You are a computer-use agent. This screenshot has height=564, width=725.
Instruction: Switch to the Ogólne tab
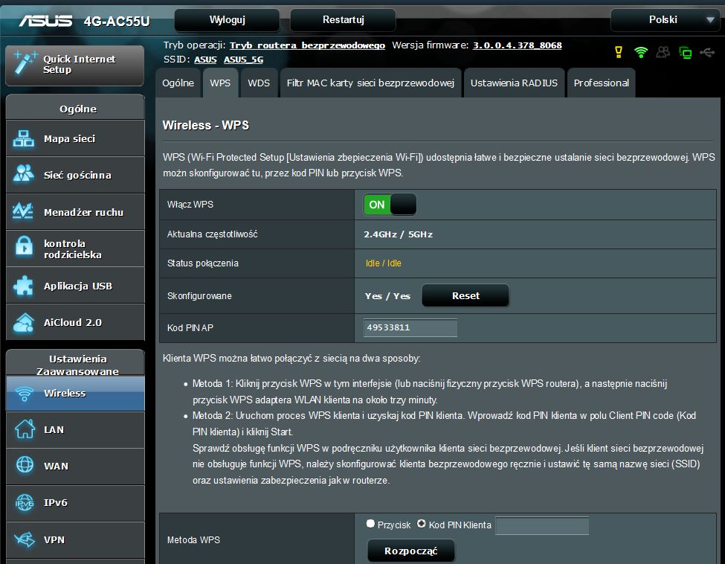coord(178,83)
